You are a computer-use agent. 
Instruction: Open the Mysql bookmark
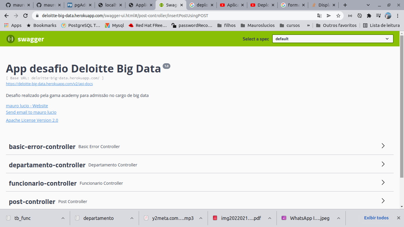(x=114, y=25)
